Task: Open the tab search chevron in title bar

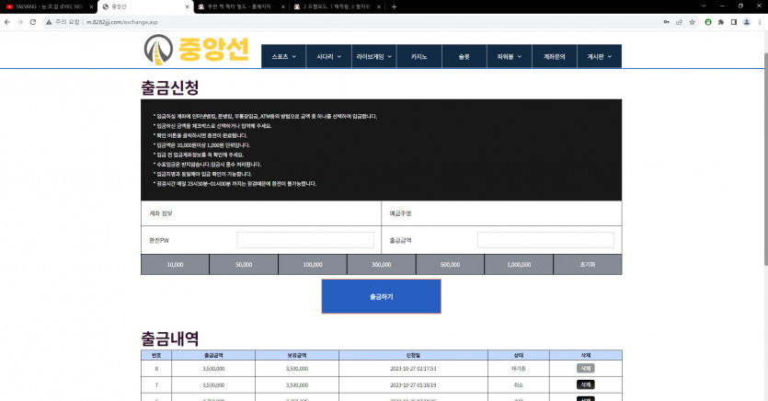Action: [704, 6]
